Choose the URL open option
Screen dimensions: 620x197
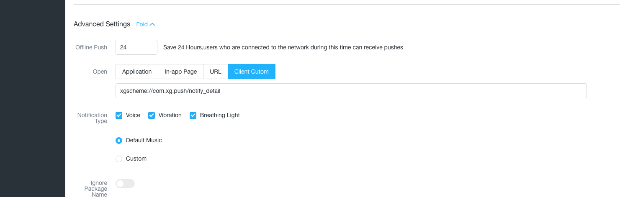point(216,72)
